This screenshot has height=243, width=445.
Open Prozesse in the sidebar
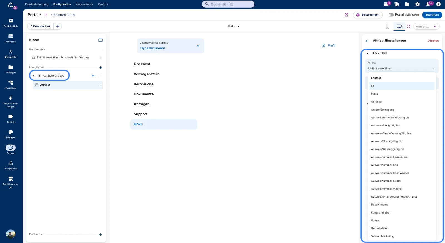(x=11, y=85)
